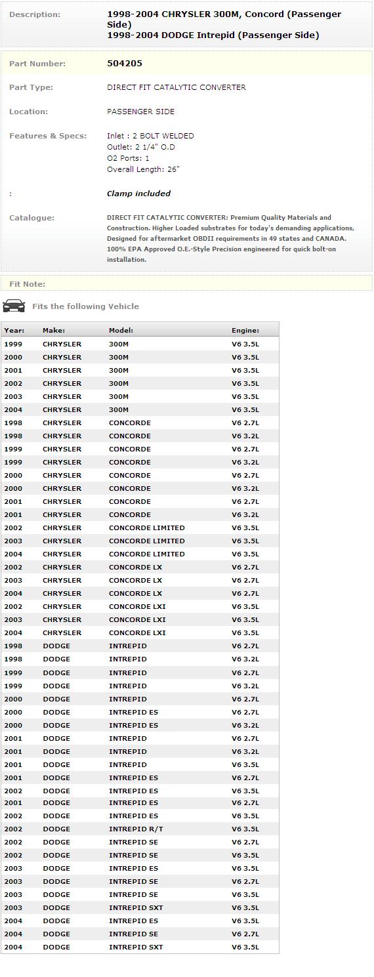Image resolution: width=374 pixels, height=977 pixels.
Task: Click CONCORDE LIMITED in the 2004 row
Action: point(147,554)
